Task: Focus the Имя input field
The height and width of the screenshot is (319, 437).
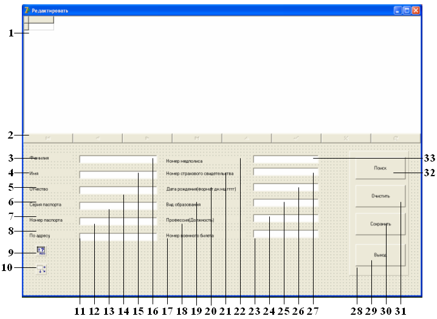Action: coord(118,174)
